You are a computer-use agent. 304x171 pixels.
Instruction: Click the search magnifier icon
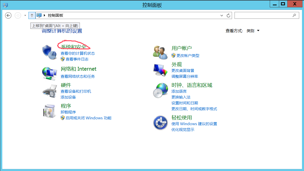[294, 15]
